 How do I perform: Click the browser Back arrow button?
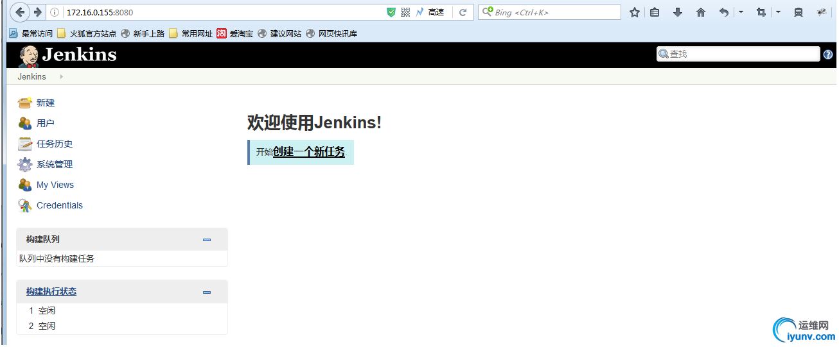(x=20, y=12)
